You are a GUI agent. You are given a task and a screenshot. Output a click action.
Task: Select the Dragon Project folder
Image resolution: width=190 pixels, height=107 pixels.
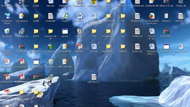[x=108, y=16]
